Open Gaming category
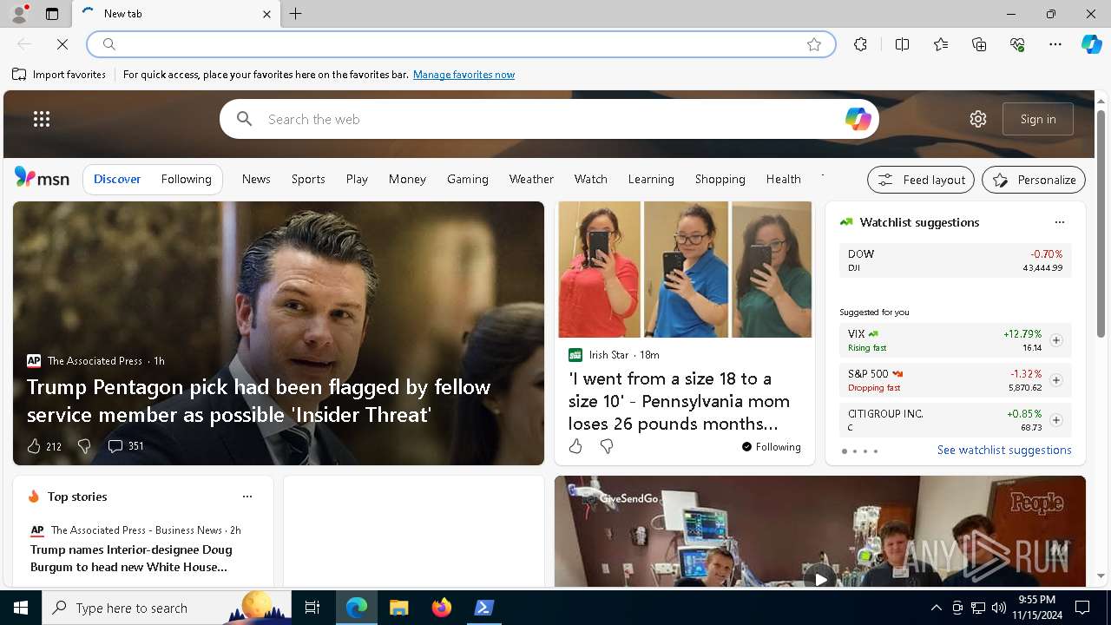This screenshot has height=625, width=1111. coord(467,179)
